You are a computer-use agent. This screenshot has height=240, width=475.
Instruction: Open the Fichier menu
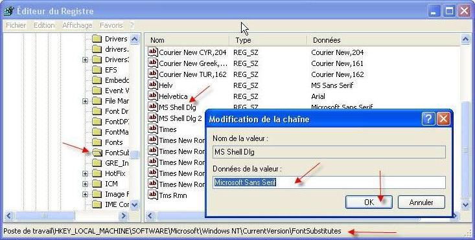16,25
